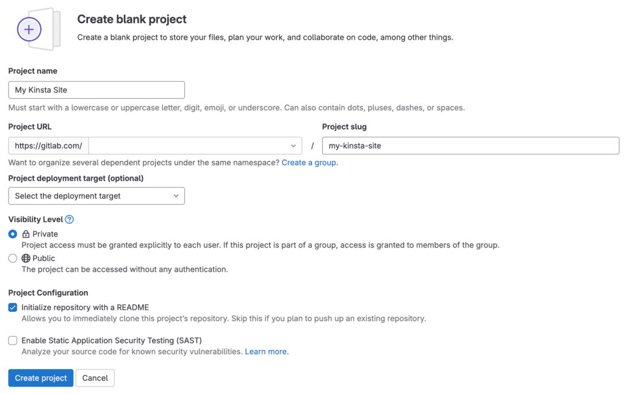This screenshot has height=394, width=625.
Task: Click the Cancel button
Action: coord(95,378)
